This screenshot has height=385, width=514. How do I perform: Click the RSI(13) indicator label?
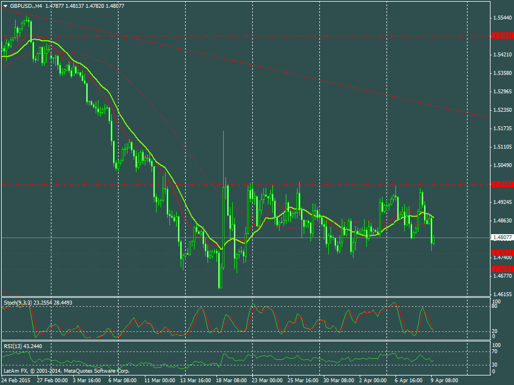coord(13,346)
